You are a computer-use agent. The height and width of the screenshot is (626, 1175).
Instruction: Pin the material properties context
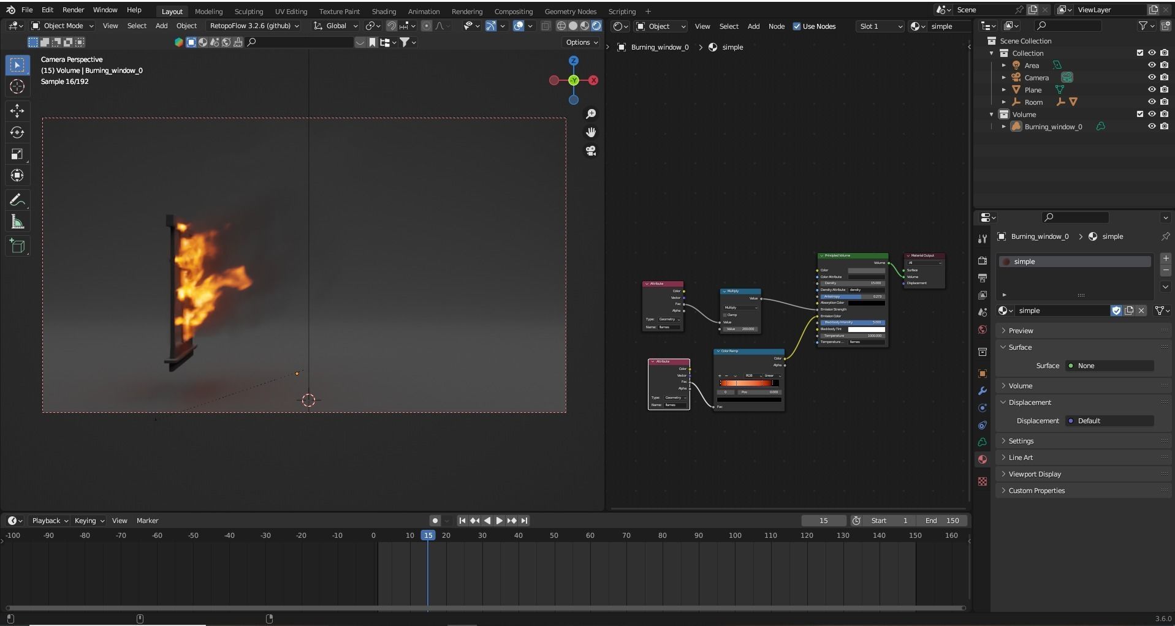pos(1165,236)
